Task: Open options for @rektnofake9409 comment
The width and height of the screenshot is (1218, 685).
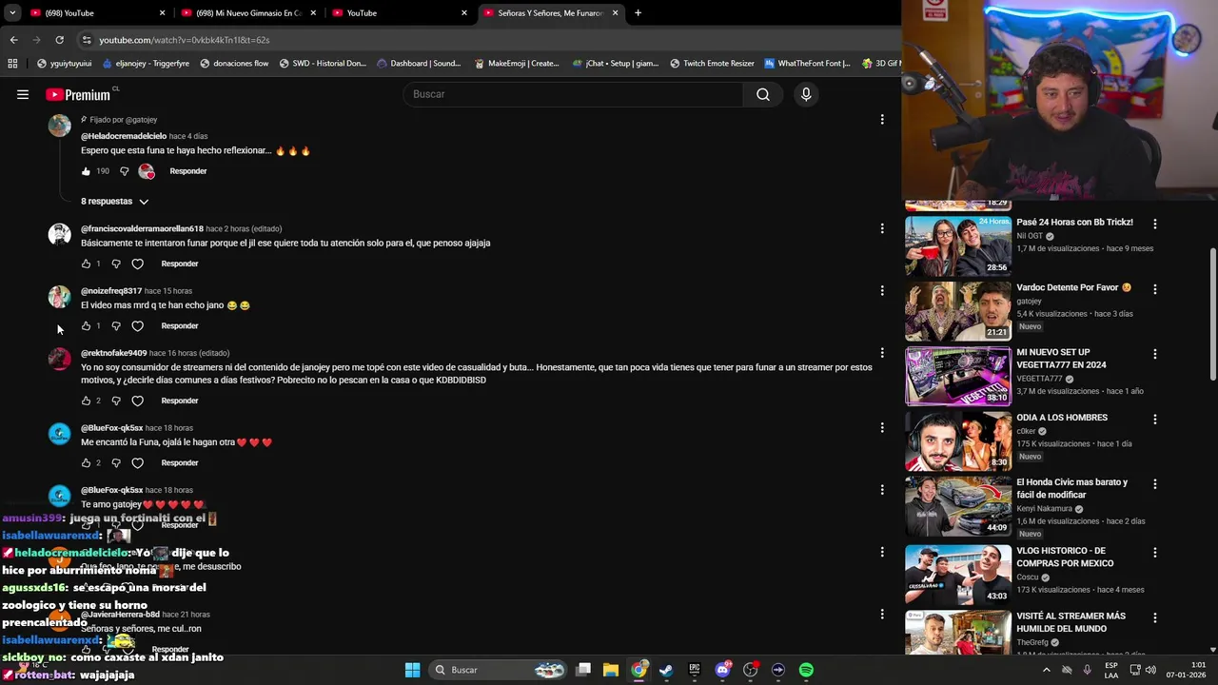Action: (x=882, y=353)
